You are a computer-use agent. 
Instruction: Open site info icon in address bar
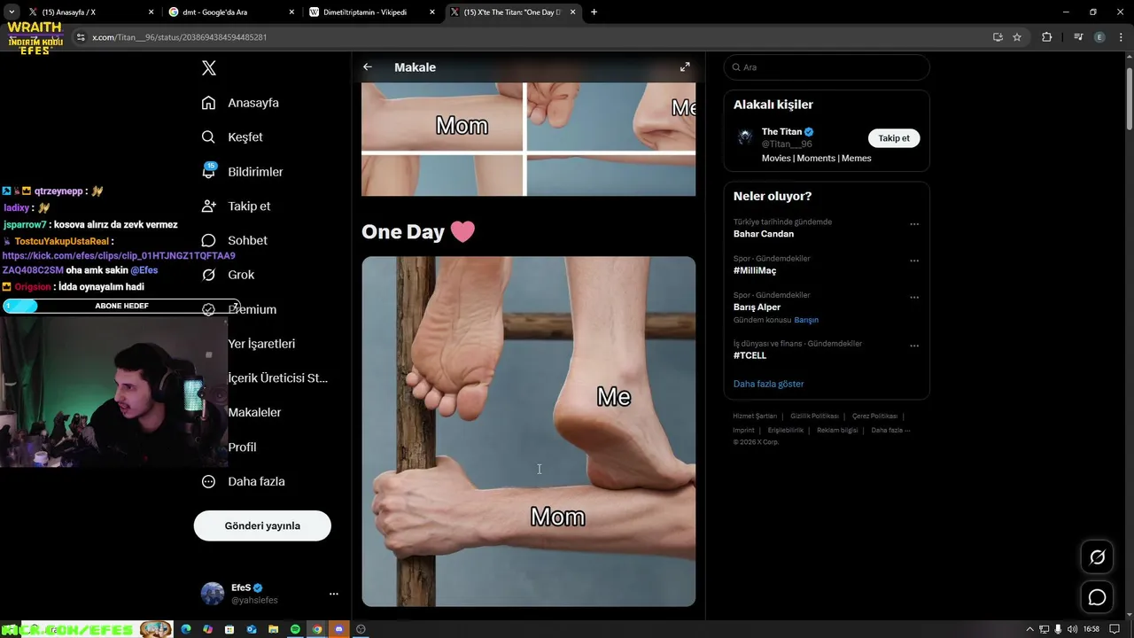(81, 37)
